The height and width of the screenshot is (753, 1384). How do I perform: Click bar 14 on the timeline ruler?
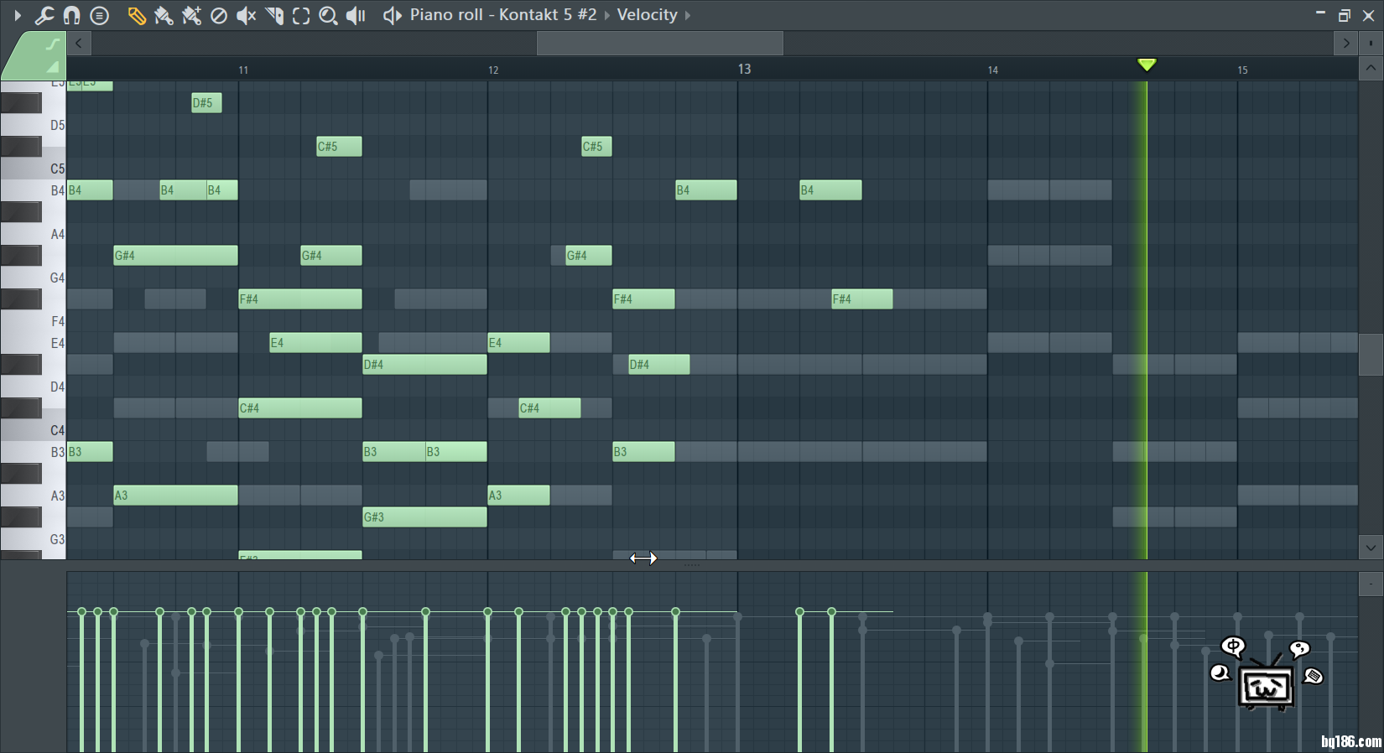(993, 70)
